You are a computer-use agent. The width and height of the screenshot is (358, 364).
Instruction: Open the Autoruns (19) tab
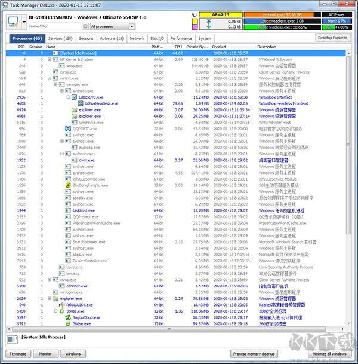[x=112, y=38]
